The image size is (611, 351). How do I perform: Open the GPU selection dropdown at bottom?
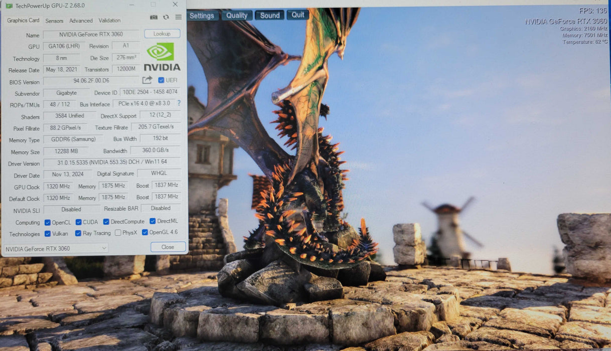(56, 248)
